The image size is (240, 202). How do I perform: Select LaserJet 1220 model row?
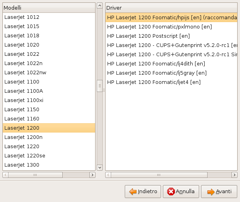[x=49, y=147]
